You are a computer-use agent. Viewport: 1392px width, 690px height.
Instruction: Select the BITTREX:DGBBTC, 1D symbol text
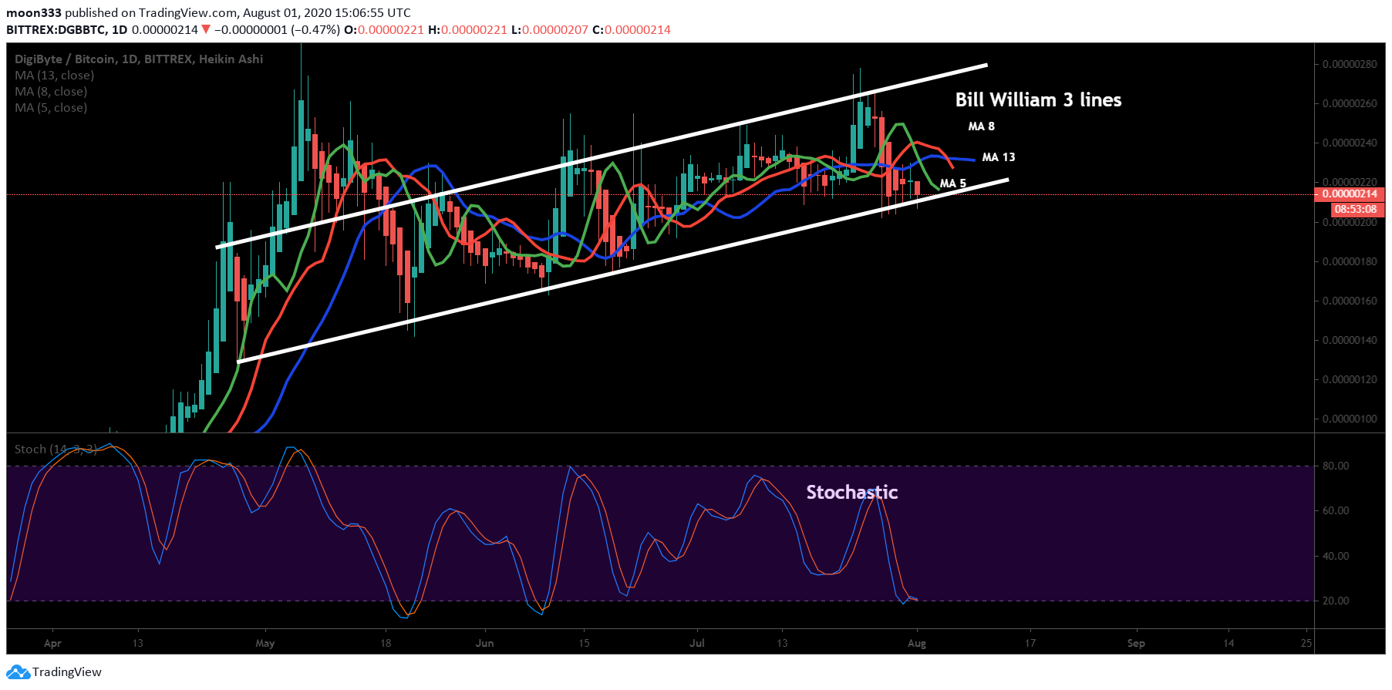(x=67, y=30)
